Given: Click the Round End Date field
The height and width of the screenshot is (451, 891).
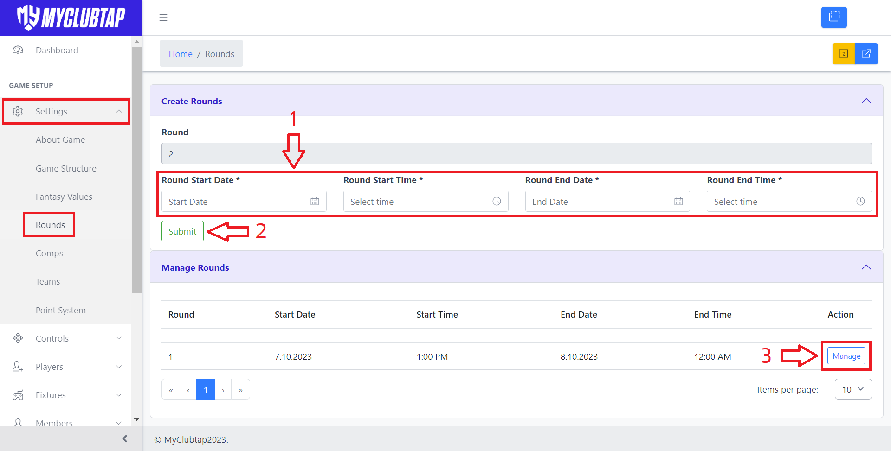Looking at the screenshot, I should [x=607, y=202].
